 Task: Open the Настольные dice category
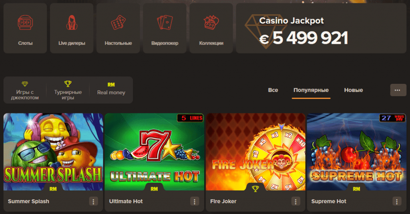pyautogui.click(x=118, y=28)
